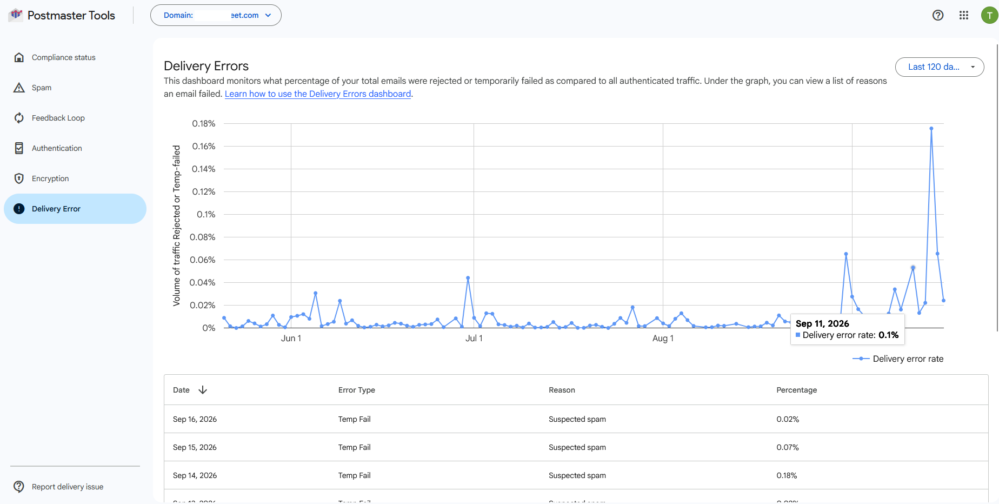Click the Reason column header
The width and height of the screenshot is (999, 504).
click(562, 390)
